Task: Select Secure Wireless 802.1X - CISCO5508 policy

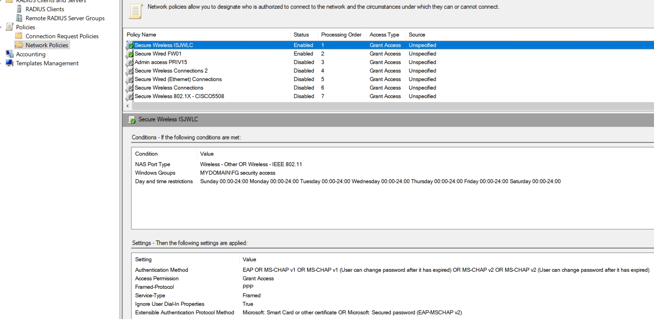Action: (x=179, y=96)
